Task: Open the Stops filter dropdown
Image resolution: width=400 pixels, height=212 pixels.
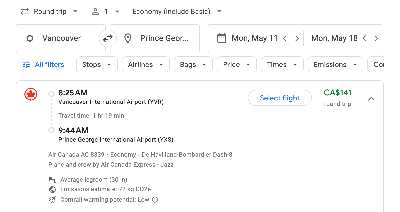Action: [97, 64]
